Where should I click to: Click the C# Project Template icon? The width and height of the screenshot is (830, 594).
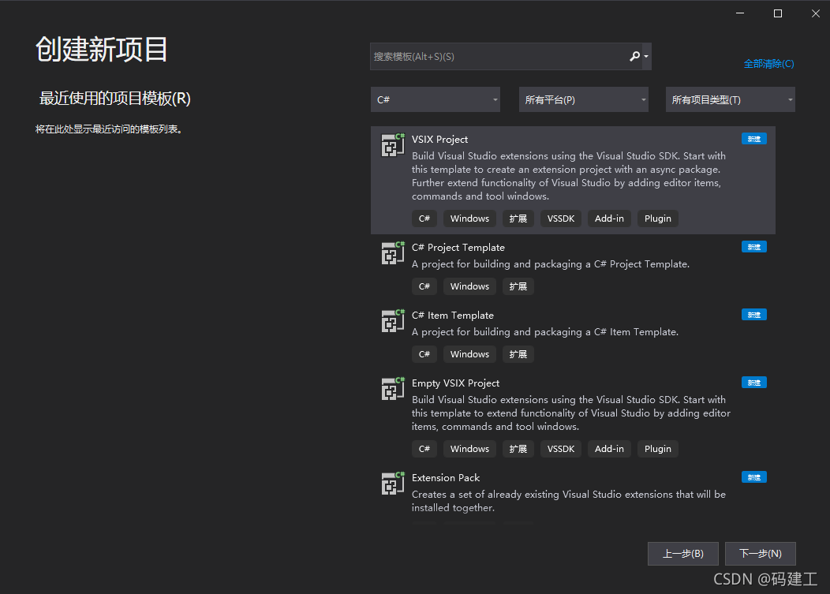(393, 253)
